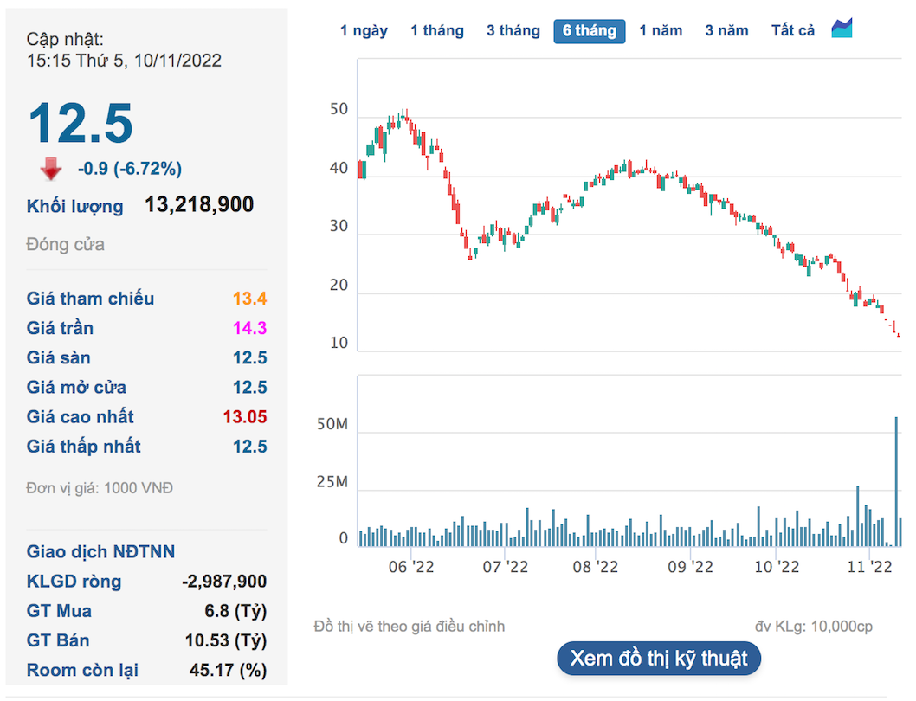The height and width of the screenshot is (701, 916).
Task: Click the Giá trần value 14.3
Action: click(x=249, y=328)
